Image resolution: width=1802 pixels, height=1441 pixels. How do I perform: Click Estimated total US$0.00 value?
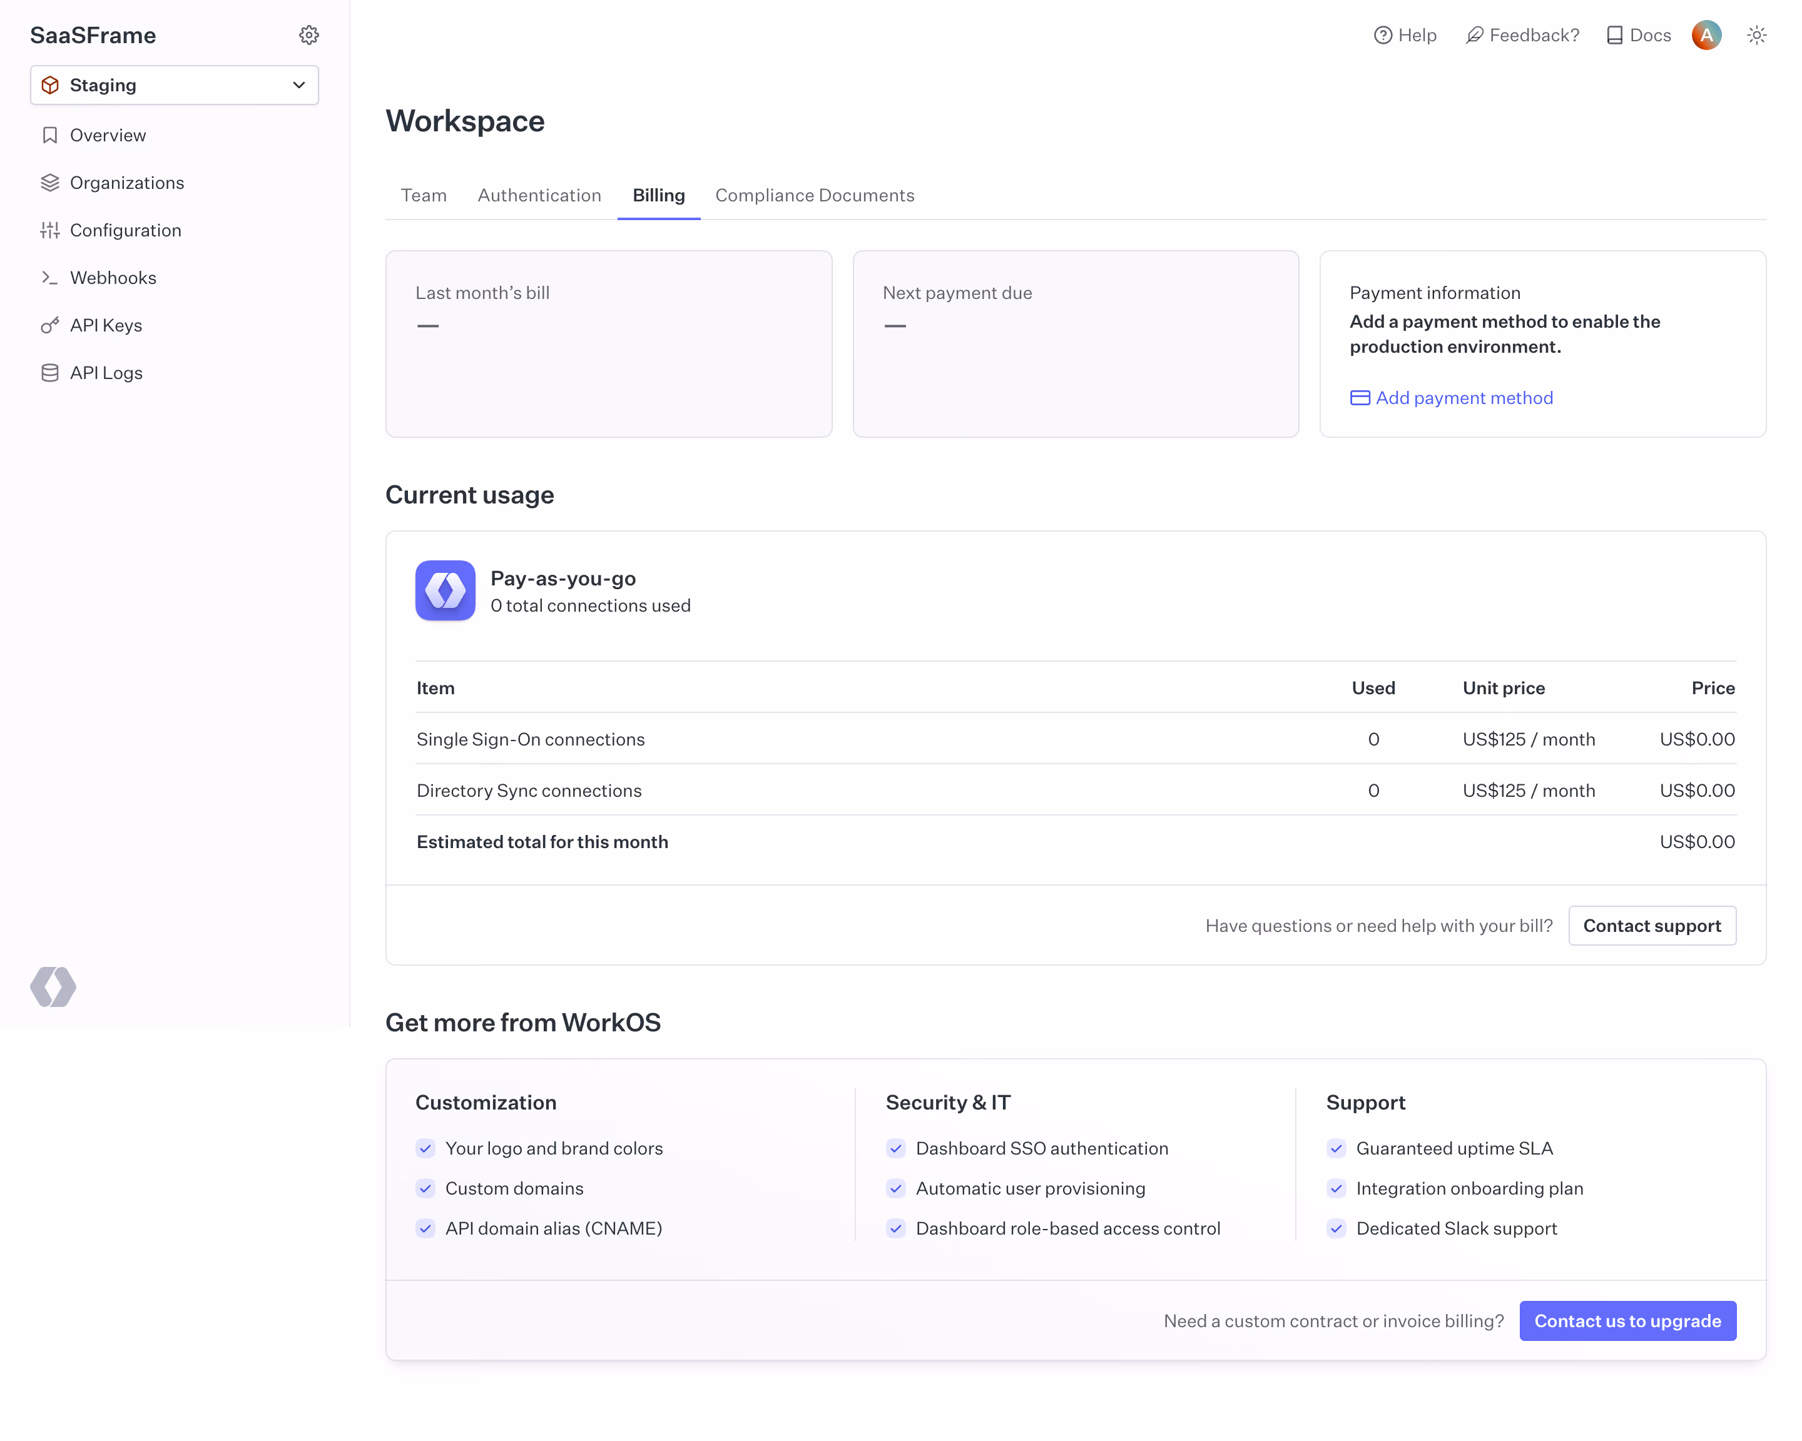[x=1698, y=842]
